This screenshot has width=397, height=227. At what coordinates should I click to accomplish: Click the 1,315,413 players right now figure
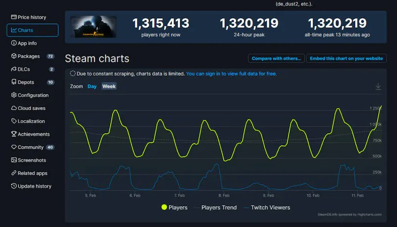point(161,23)
